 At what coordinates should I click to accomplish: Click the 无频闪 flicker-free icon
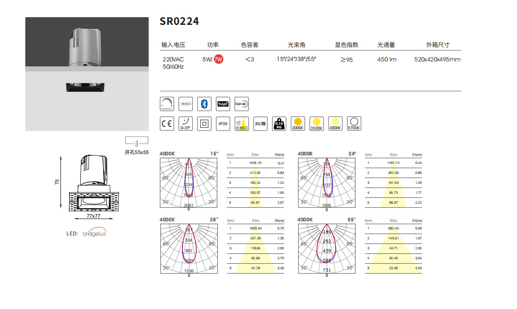tap(241, 124)
